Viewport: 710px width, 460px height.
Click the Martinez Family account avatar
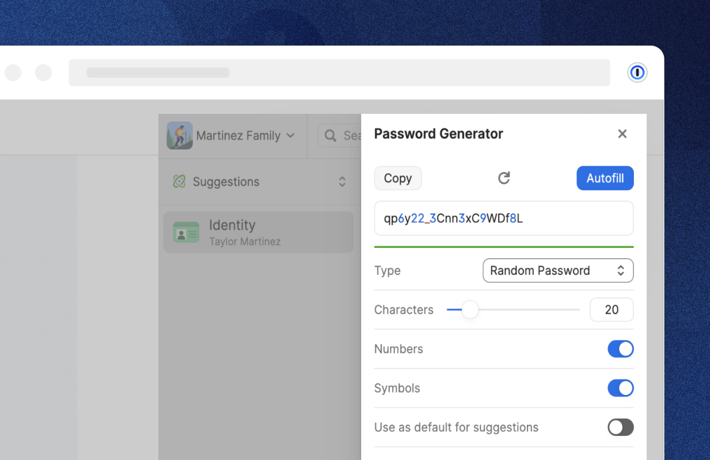(180, 136)
